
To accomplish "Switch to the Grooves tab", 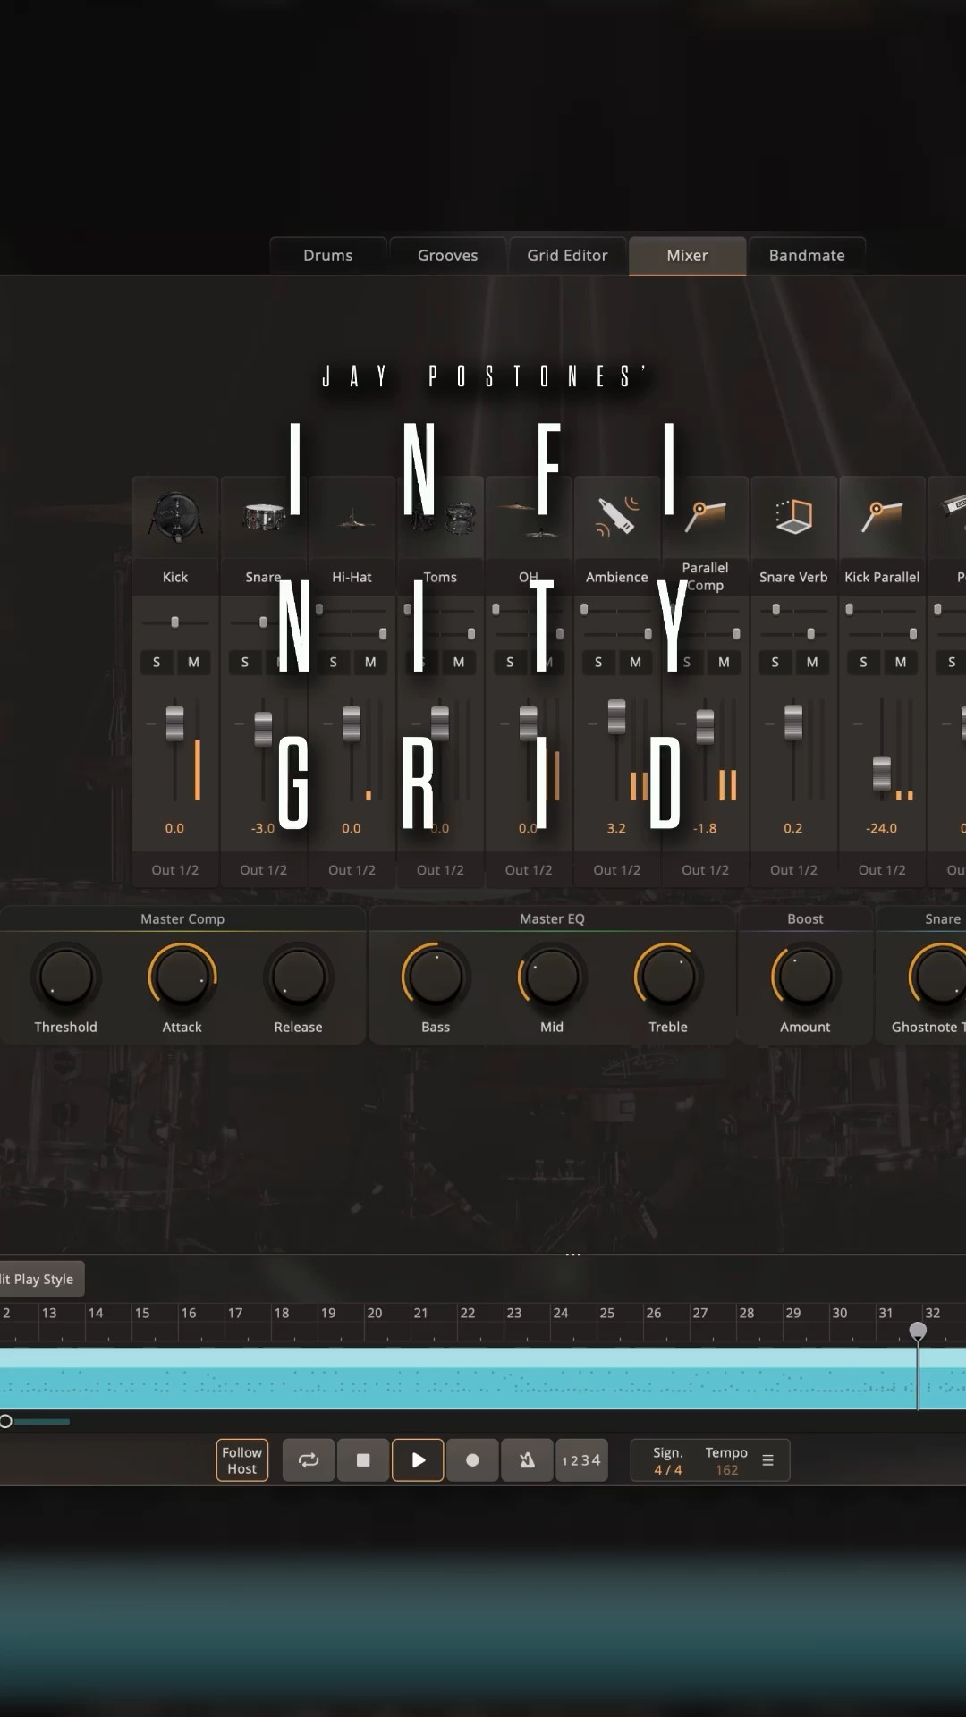I will (447, 256).
